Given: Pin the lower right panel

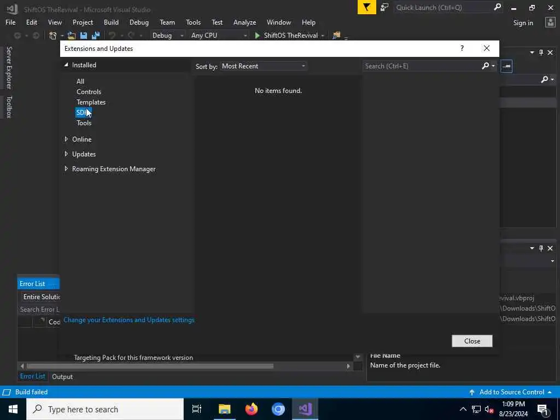Looking at the screenshot, I should 541,248.
